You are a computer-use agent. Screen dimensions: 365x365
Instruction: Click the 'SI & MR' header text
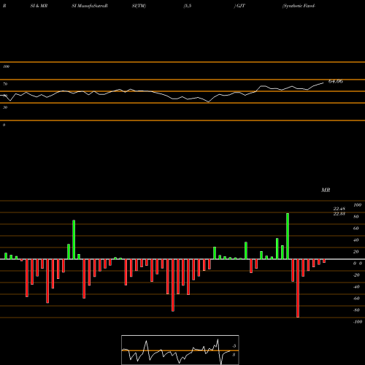(39, 6)
